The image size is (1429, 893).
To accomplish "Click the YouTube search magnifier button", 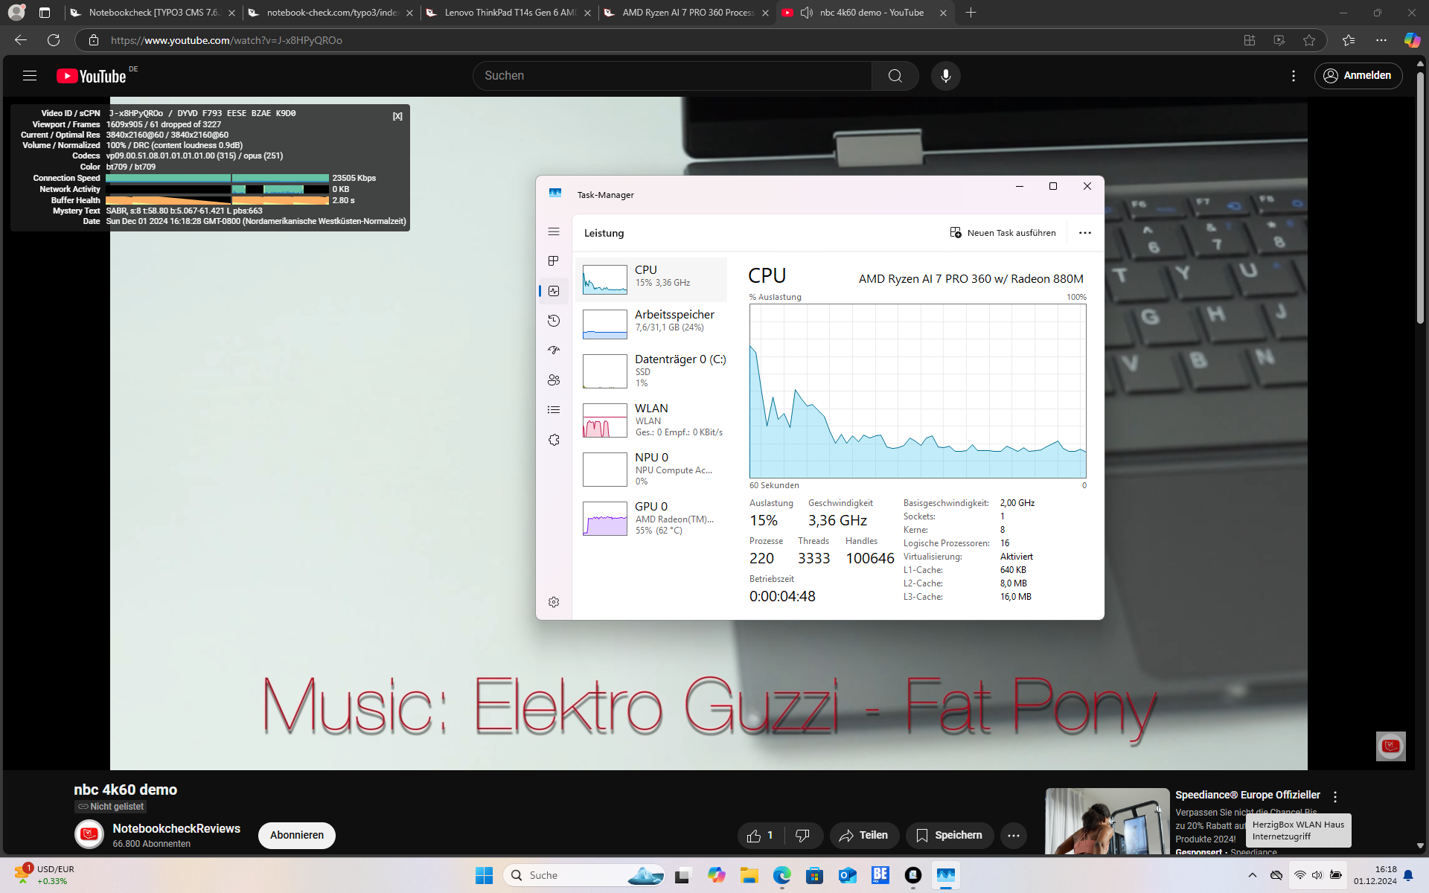I will coord(895,75).
